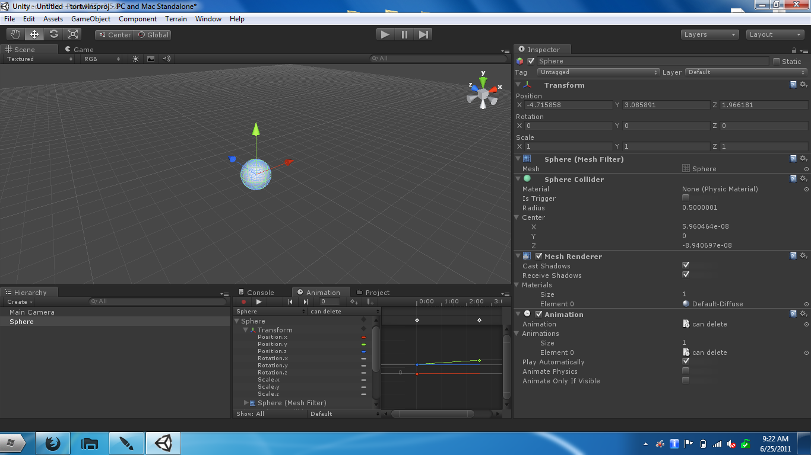Enable Animate Only If Visible checkbox

coord(686,380)
